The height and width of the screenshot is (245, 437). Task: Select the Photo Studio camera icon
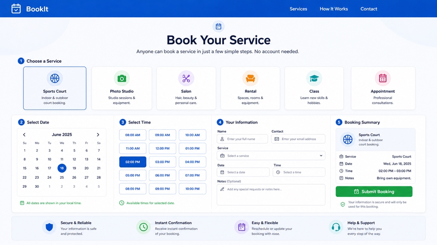coord(122,78)
